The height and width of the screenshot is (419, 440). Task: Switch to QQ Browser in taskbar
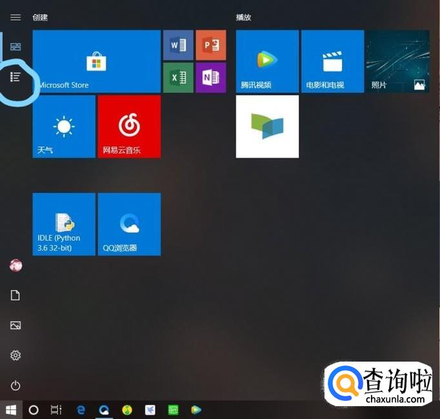click(104, 410)
